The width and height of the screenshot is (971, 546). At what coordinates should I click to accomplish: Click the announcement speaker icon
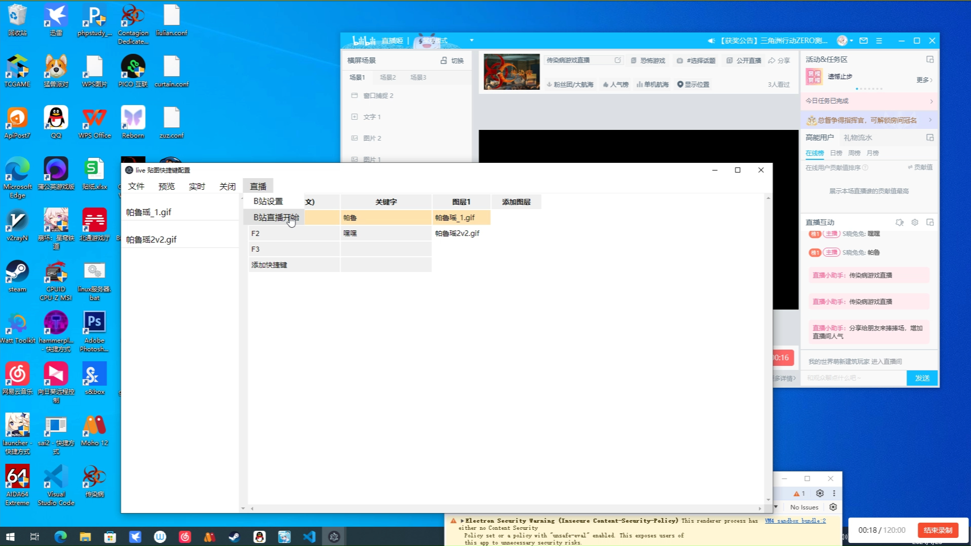[x=711, y=41]
